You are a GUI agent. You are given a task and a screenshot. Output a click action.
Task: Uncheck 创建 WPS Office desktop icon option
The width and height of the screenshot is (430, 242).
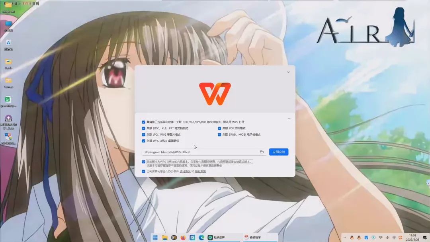pyautogui.click(x=143, y=141)
